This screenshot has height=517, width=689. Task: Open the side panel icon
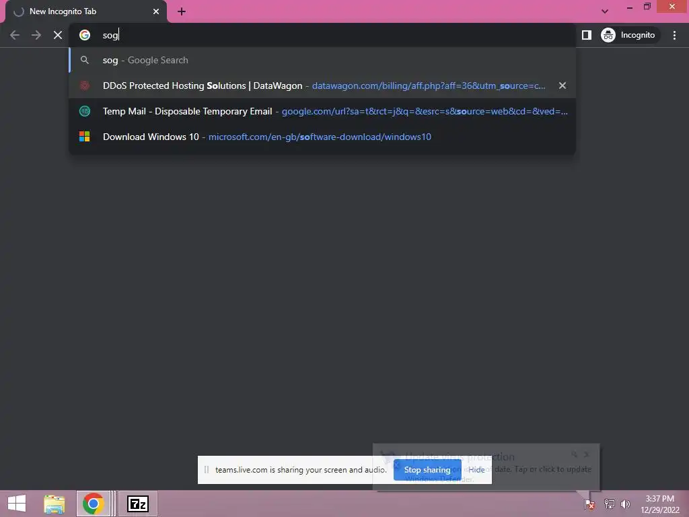pos(587,35)
